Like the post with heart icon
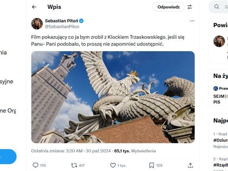 tap(113, 165)
